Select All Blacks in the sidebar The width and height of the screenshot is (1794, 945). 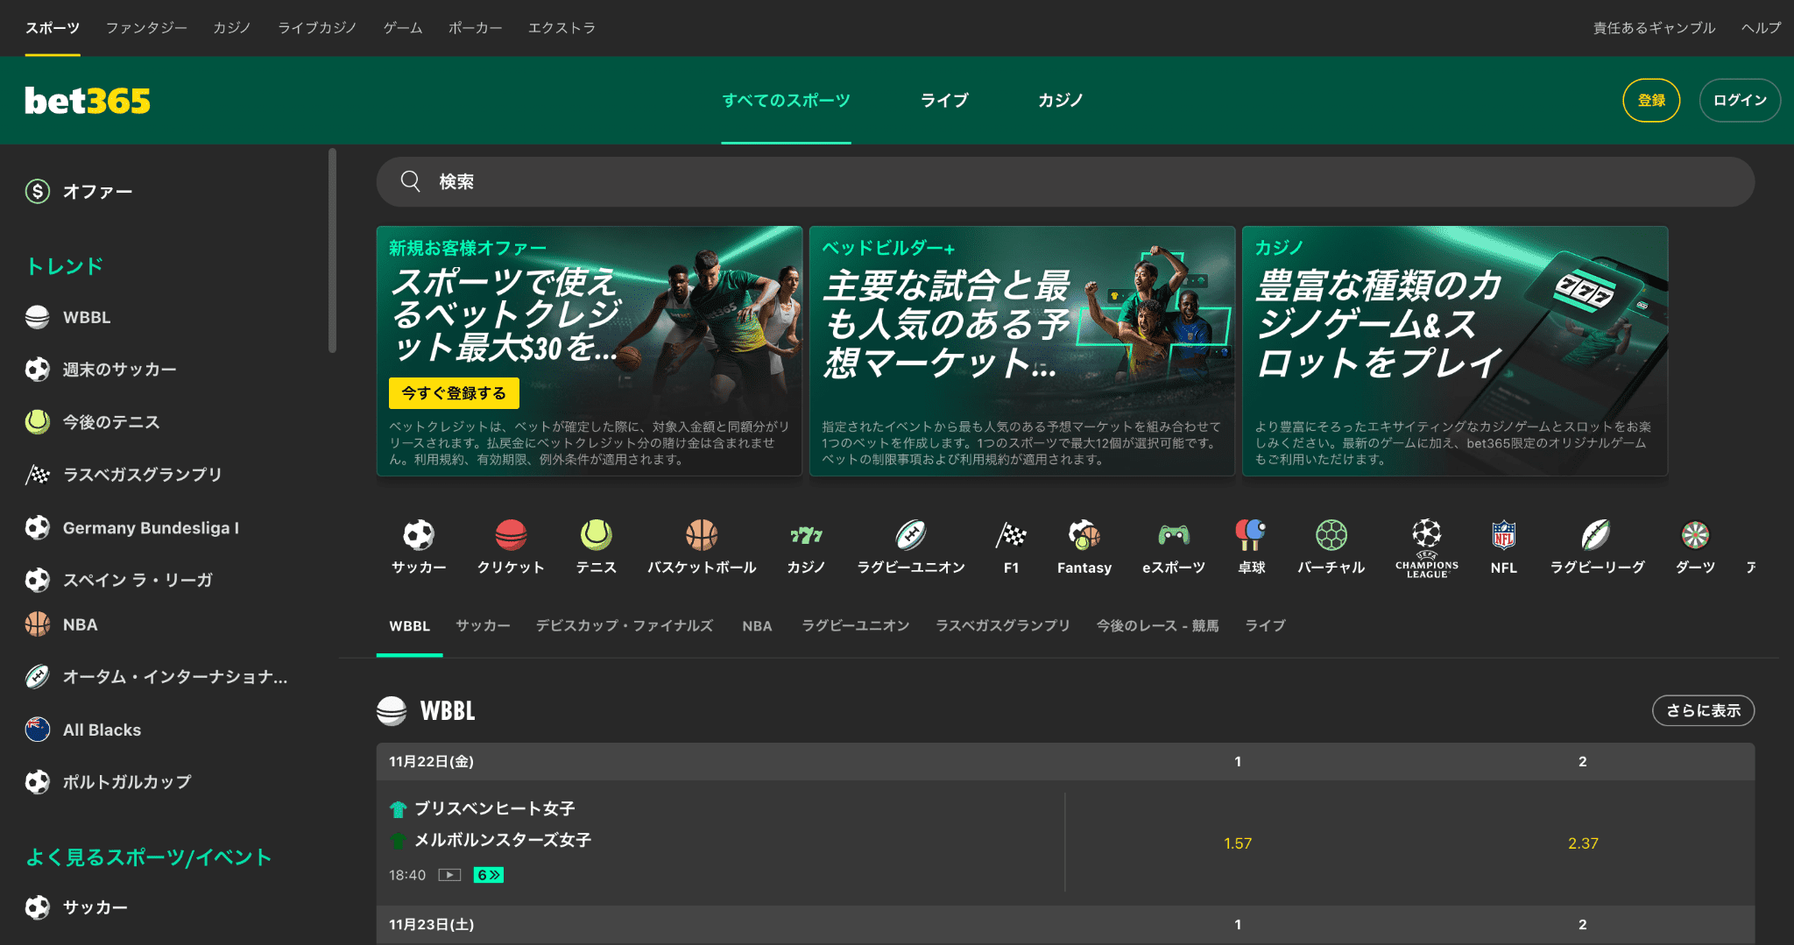102,730
